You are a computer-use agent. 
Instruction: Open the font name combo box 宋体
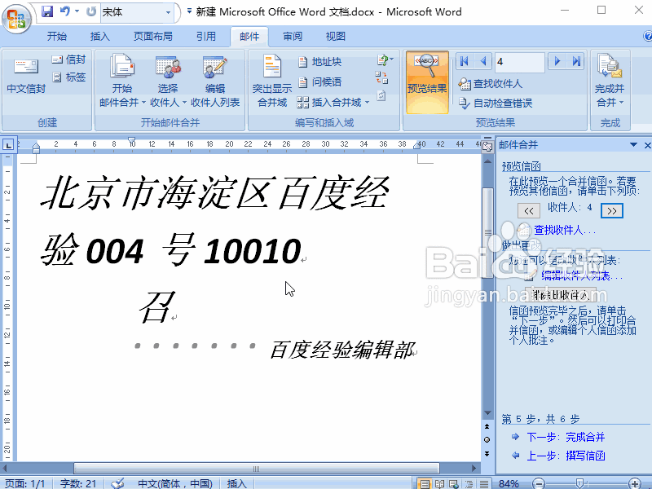pyautogui.click(x=137, y=12)
